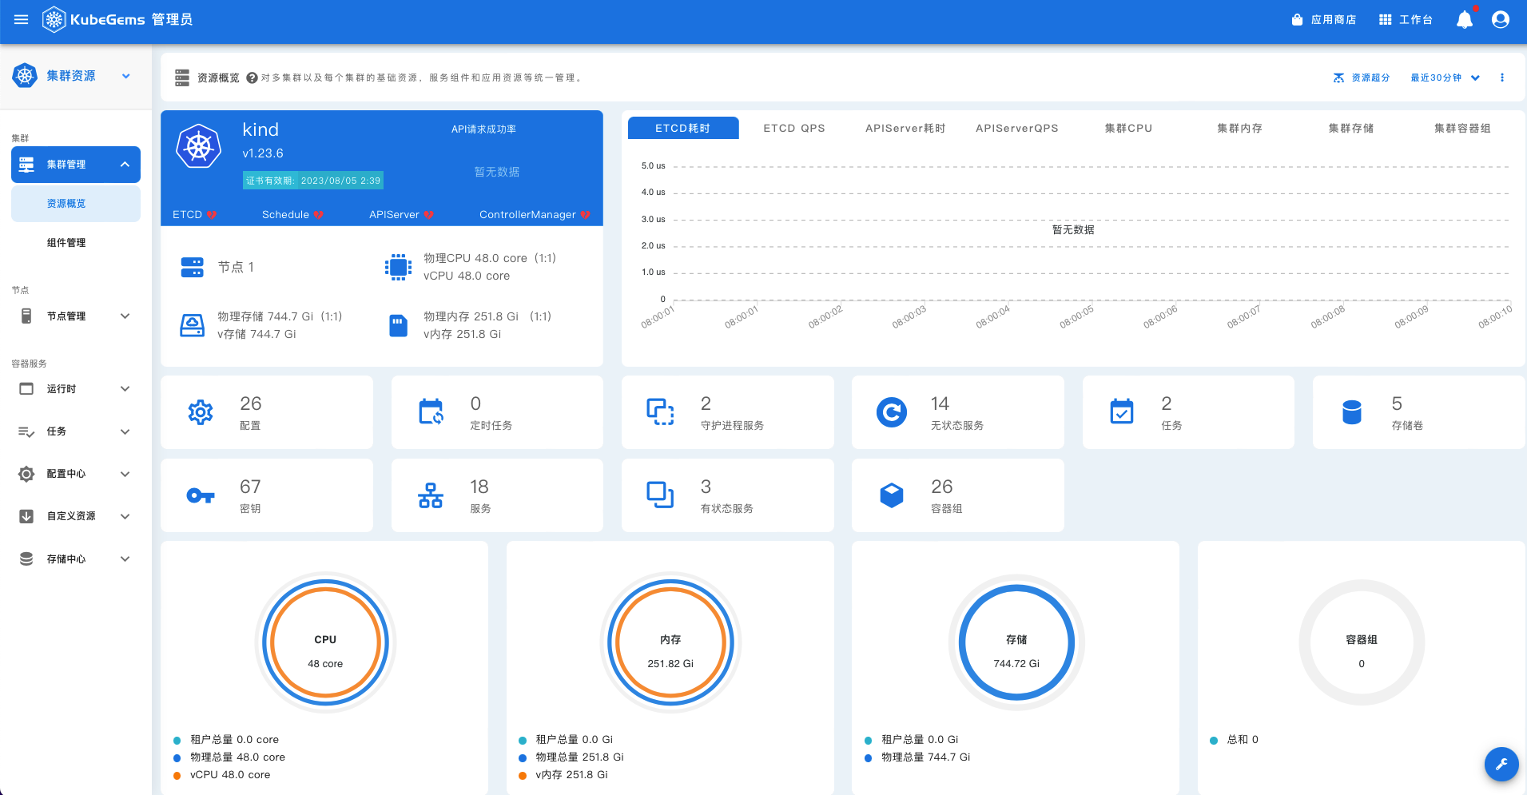Click the 2 任务 calendar icon
Viewport: 1527px width, 795px height.
click(x=1122, y=411)
